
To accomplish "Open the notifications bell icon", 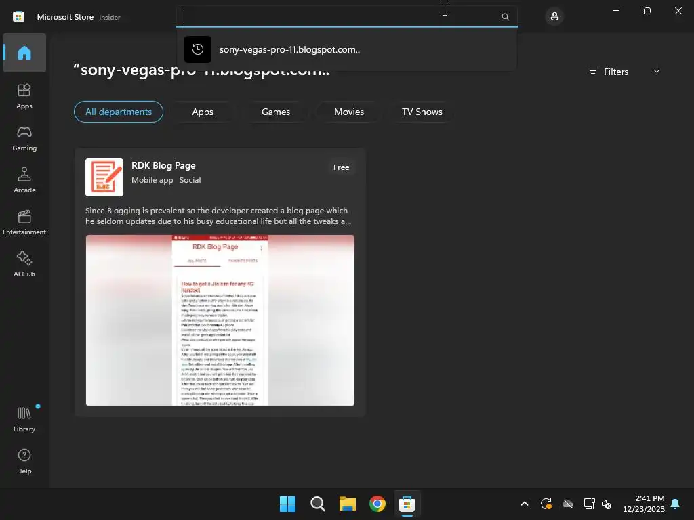I will point(676,504).
